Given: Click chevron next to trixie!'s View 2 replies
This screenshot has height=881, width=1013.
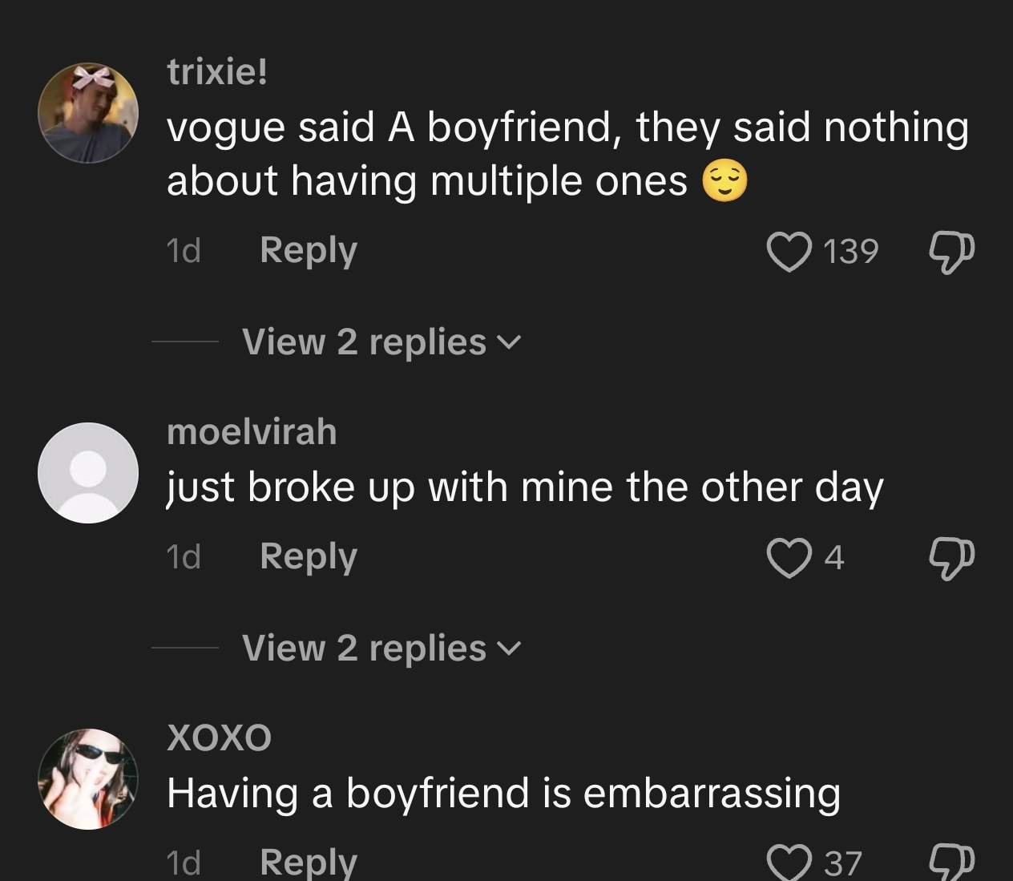Looking at the screenshot, I should pyautogui.click(x=509, y=344).
